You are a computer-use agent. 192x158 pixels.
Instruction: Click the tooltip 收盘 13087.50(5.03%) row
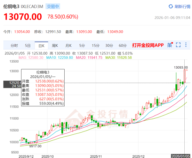click(x=43, y=94)
